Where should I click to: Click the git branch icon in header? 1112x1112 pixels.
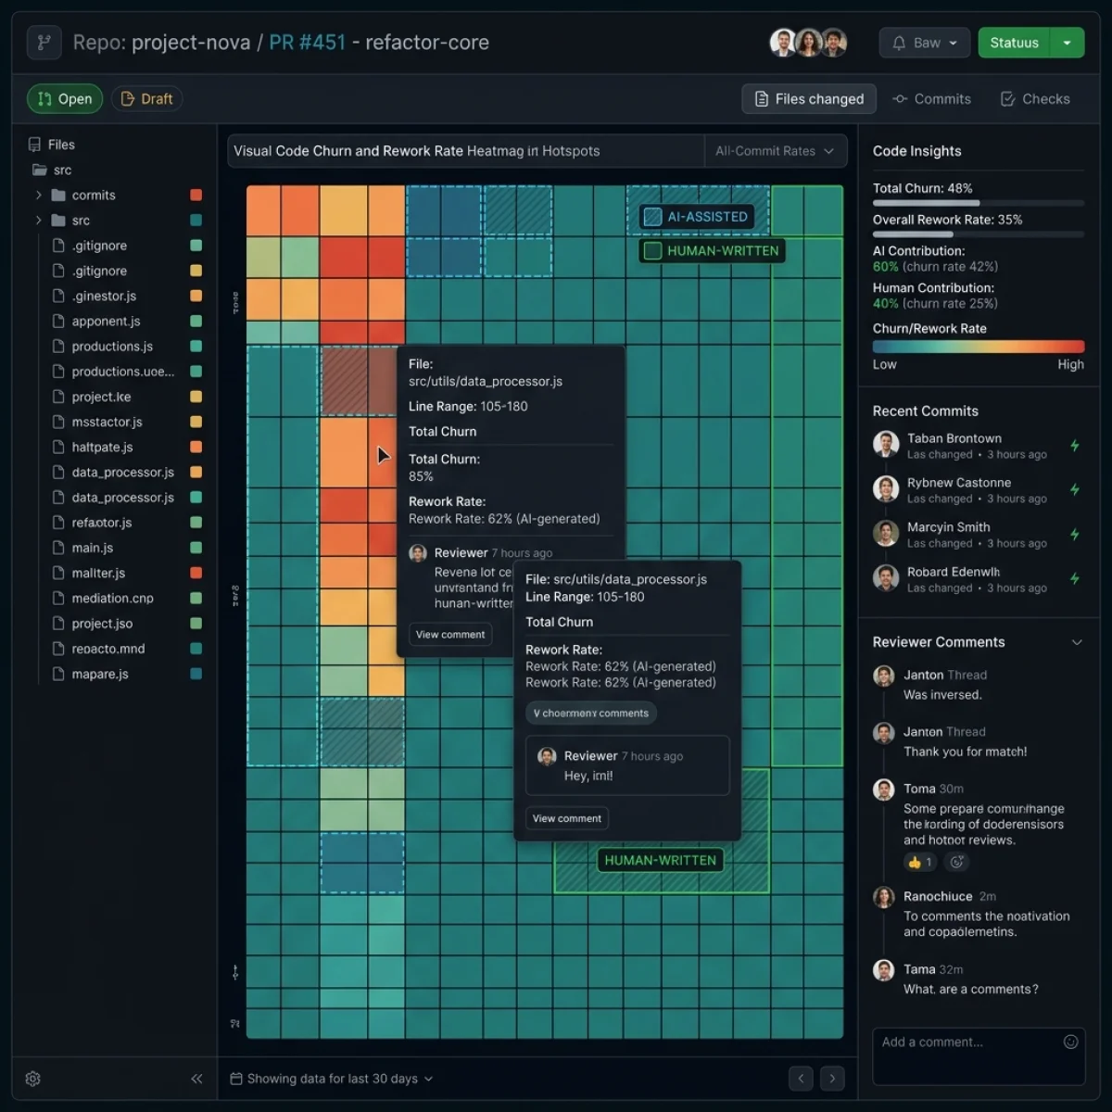click(44, 43)
